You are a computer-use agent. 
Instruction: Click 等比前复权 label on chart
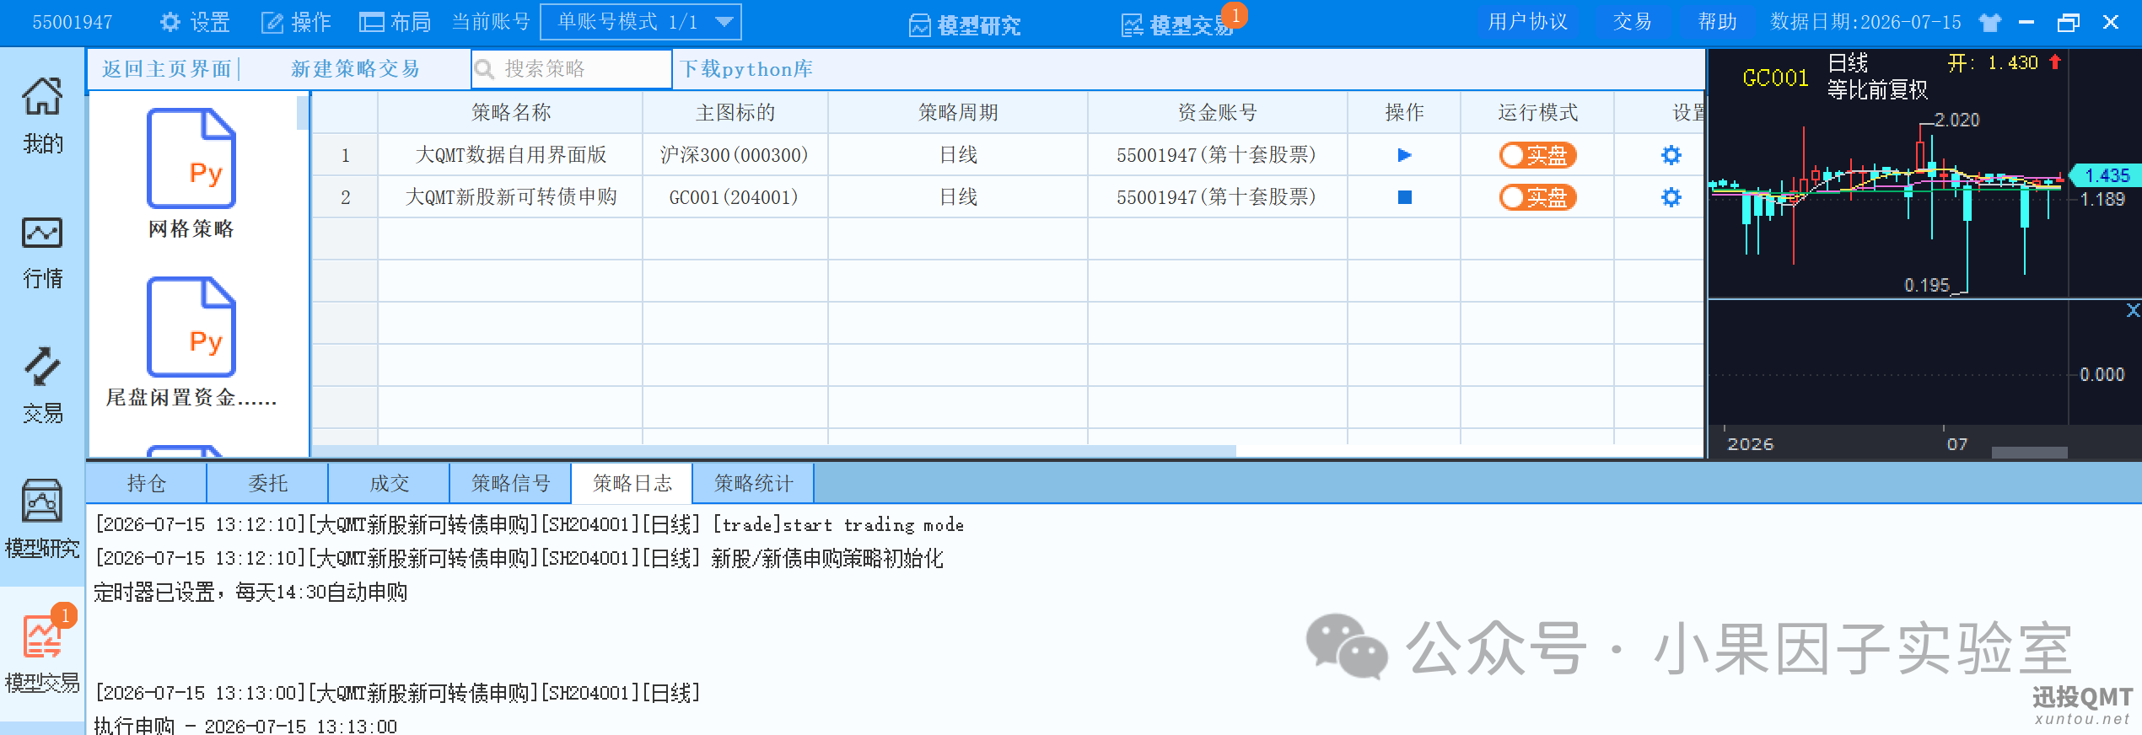tap(1877, 89)
